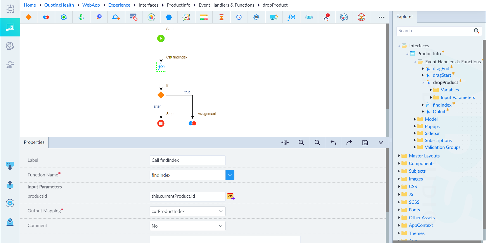Screen dimensions: 486x243
Task: Open the Output Mapping curProductIndex dropdown
Action: coord(188,211)
